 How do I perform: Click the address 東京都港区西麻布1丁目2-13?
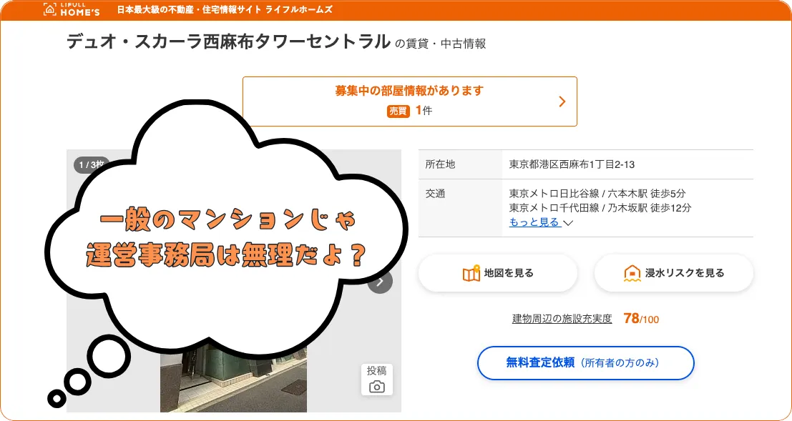[x=572, y=164]
